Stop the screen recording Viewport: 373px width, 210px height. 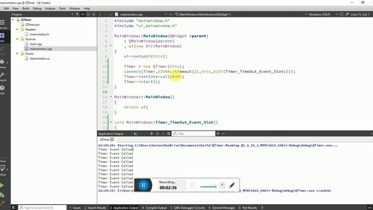click(x=192, y=185)
